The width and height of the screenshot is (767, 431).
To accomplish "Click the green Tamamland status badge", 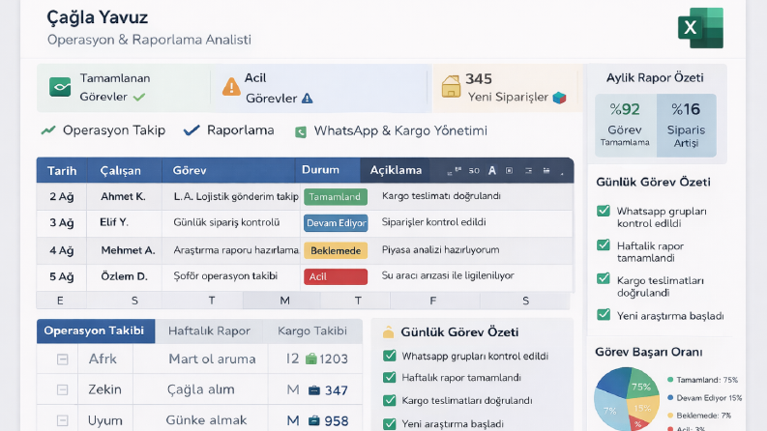I will click(336, 197).
